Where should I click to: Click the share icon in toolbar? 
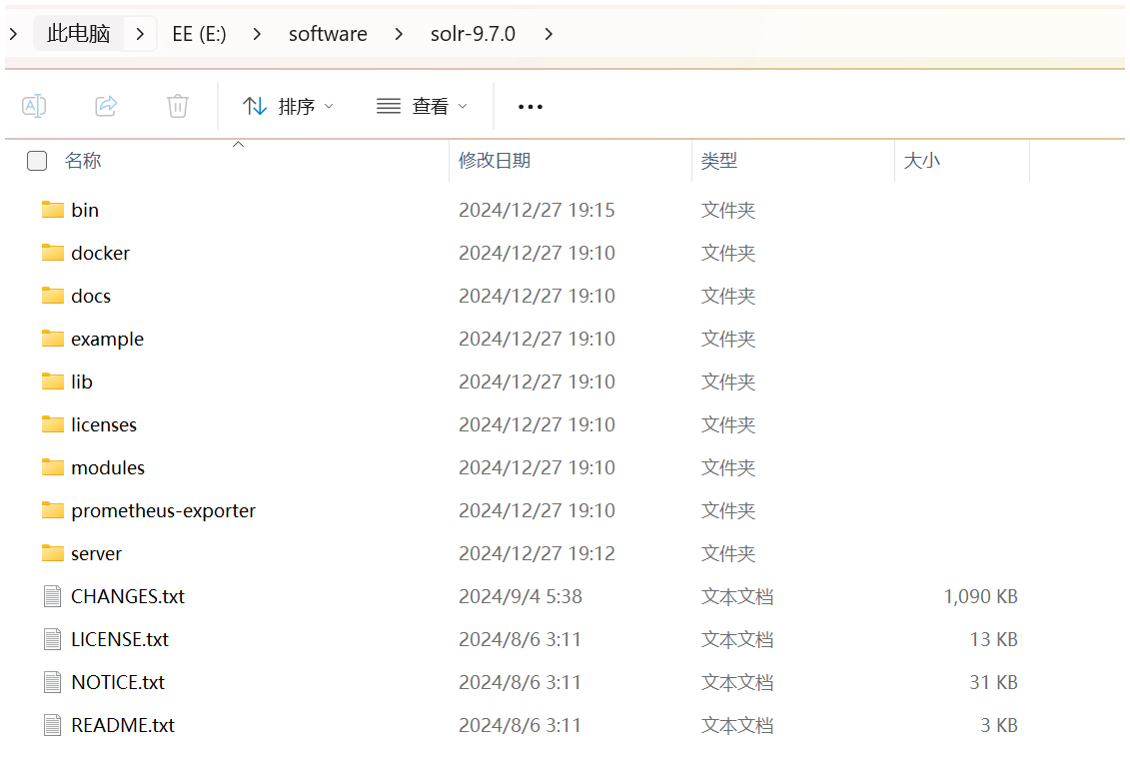coord(106,106)
